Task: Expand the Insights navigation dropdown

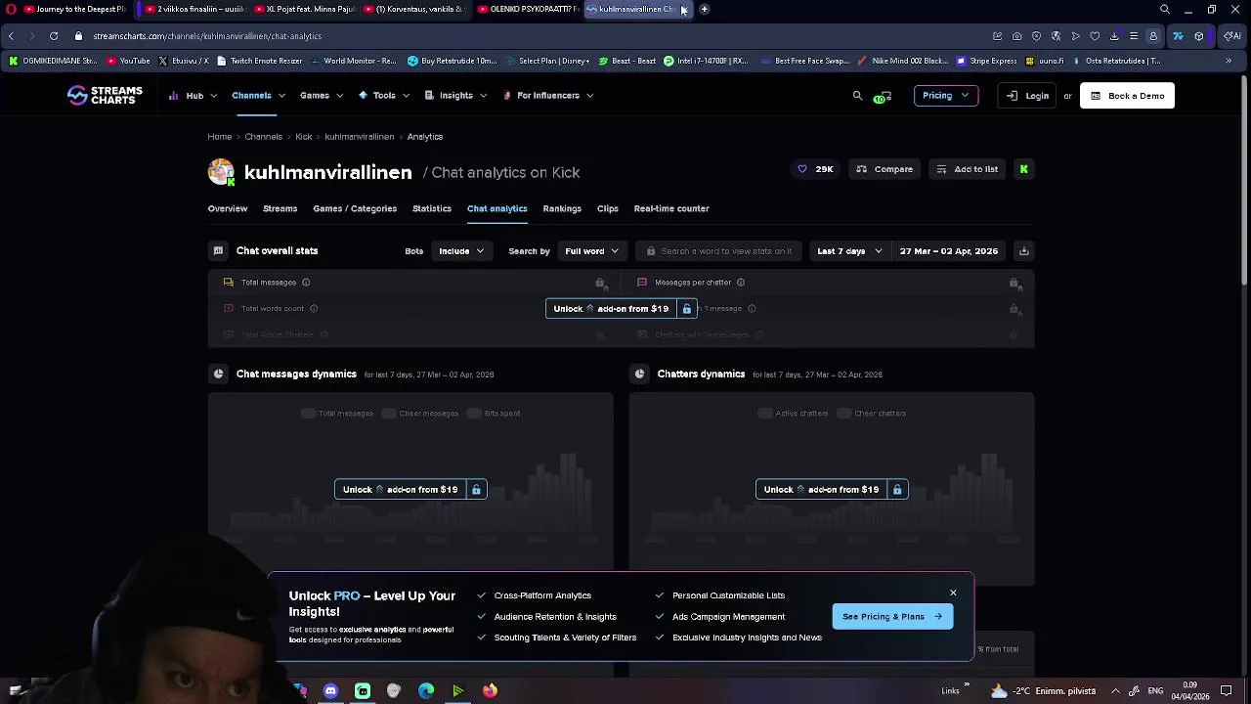Action: (456, 96)
